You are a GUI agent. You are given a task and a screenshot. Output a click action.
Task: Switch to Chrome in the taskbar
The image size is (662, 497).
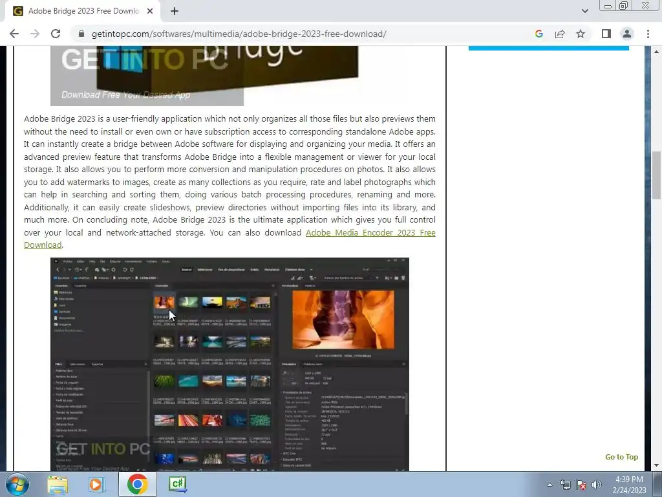pyautogui.click(x=138, y=484)
